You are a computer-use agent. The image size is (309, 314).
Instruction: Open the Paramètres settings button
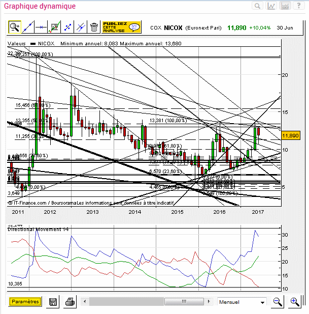25,302
